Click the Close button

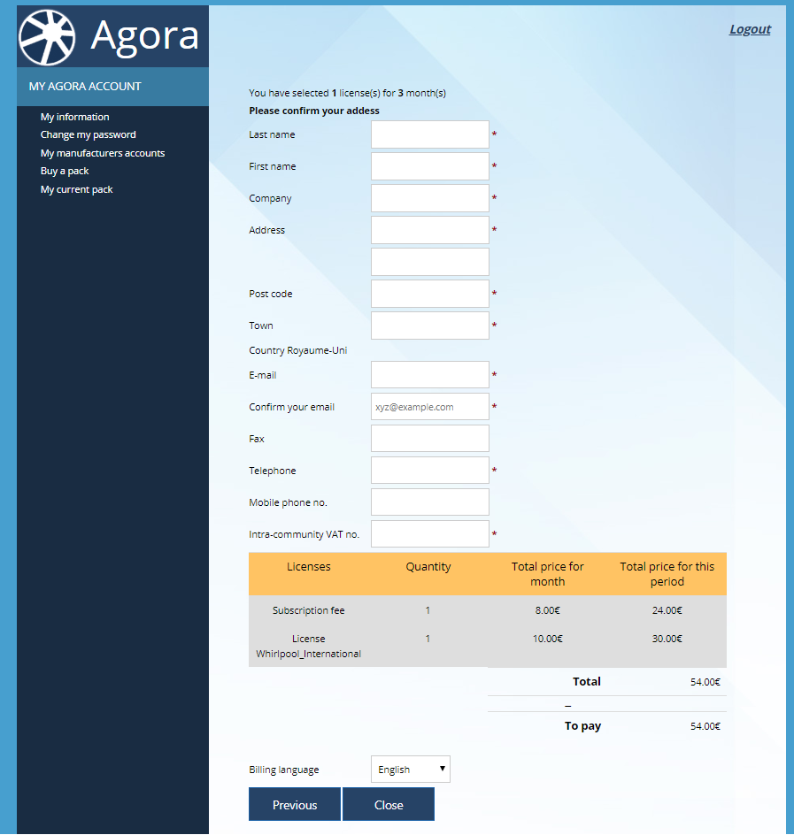point(389,805)
